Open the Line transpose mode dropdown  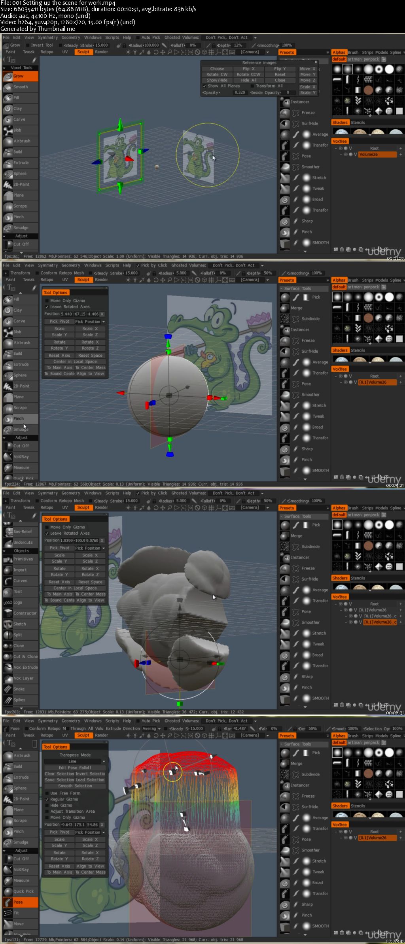click(x=75, y=761)
